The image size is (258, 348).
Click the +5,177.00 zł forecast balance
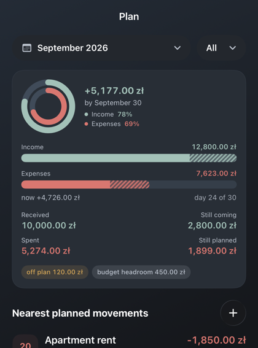[114, 91]
